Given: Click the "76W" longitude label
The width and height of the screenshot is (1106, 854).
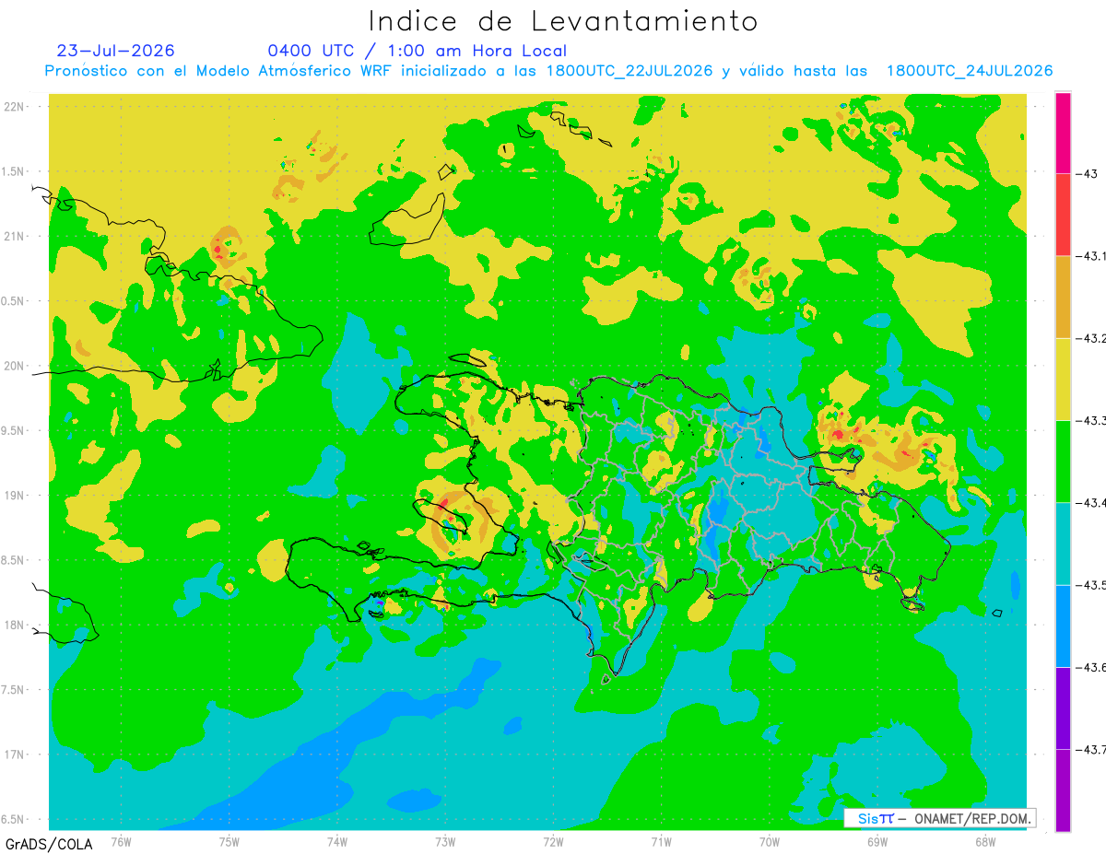Looking at the screenshot, I should (121, 841).
